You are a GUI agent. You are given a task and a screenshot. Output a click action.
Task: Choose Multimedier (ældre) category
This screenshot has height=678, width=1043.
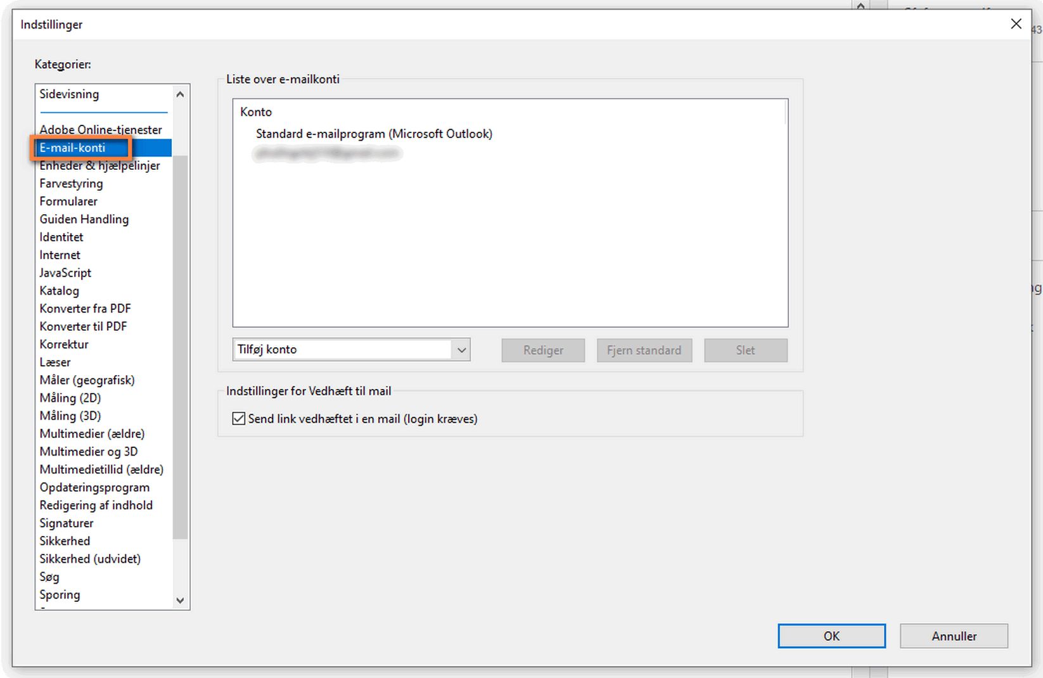tap(92, 433)
